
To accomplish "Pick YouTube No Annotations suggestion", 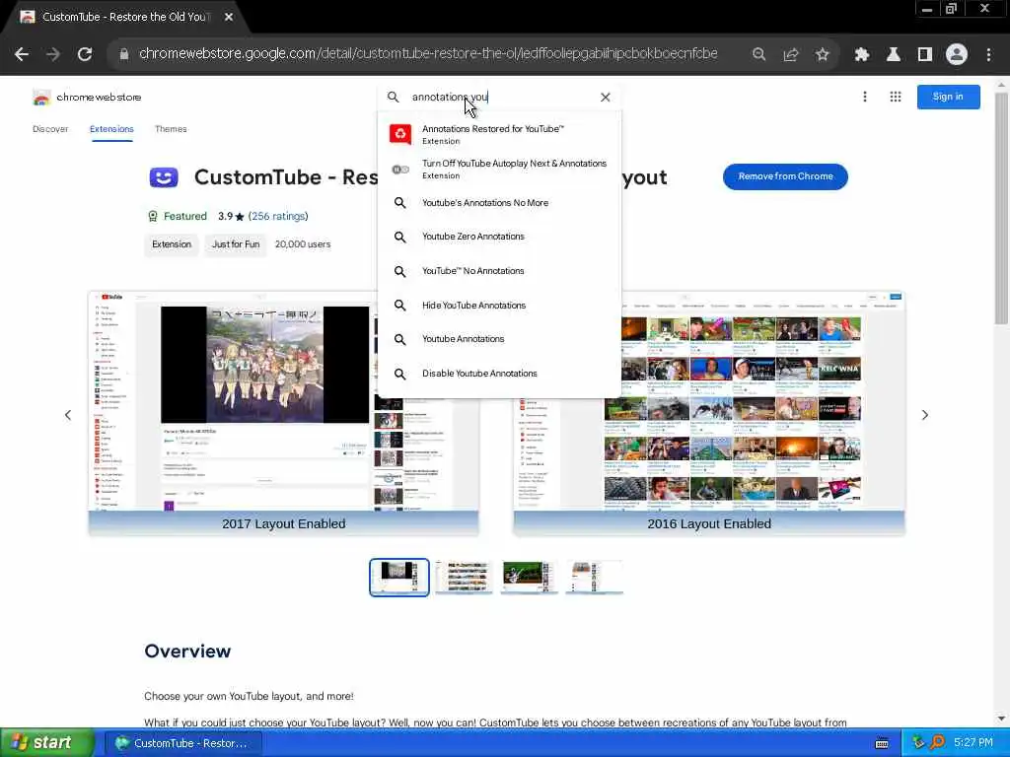I will [x=499, y=271].
